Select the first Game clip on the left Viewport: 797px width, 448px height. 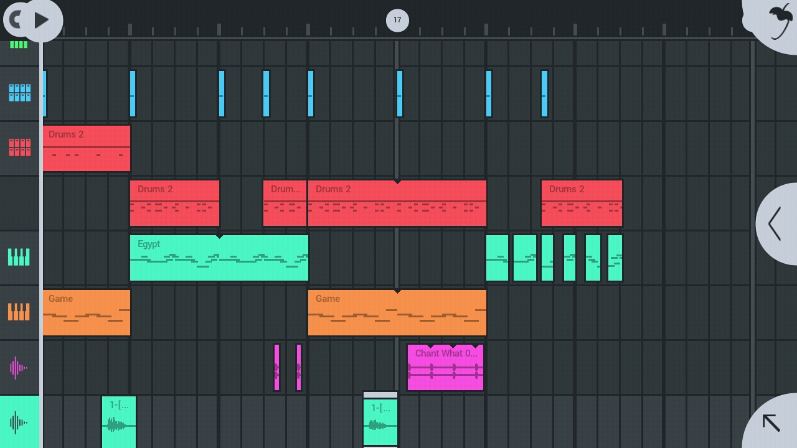[x=87, y=312]
